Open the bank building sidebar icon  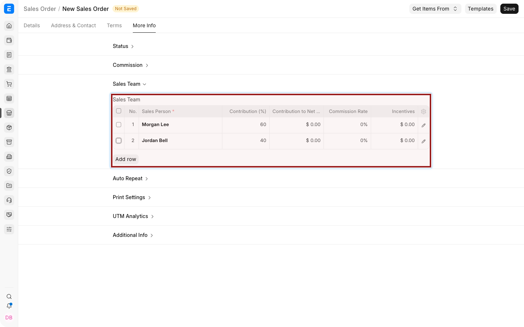point(9,69)
